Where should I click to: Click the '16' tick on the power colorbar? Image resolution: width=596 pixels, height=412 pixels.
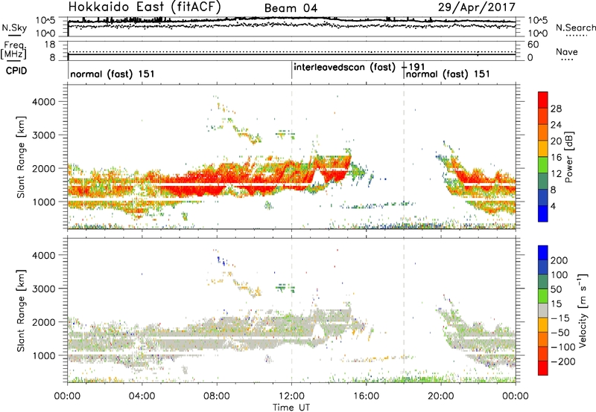pos(556,158)
